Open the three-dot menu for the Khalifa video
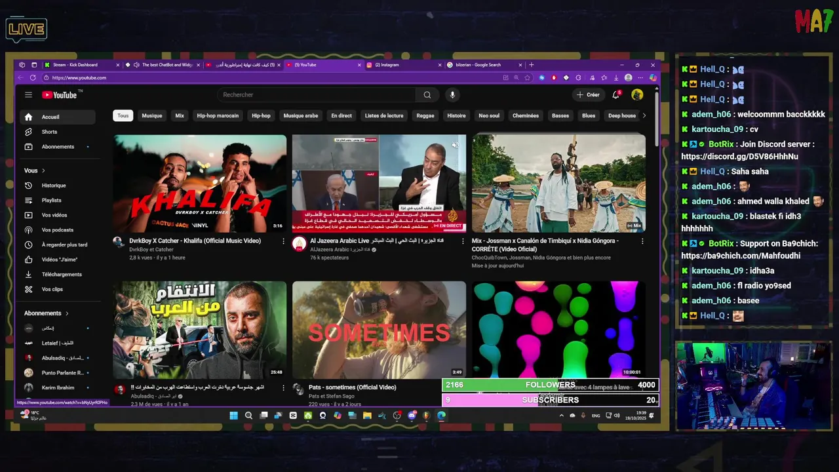This screenshot has width=839, height=472. tap(283, 241)
